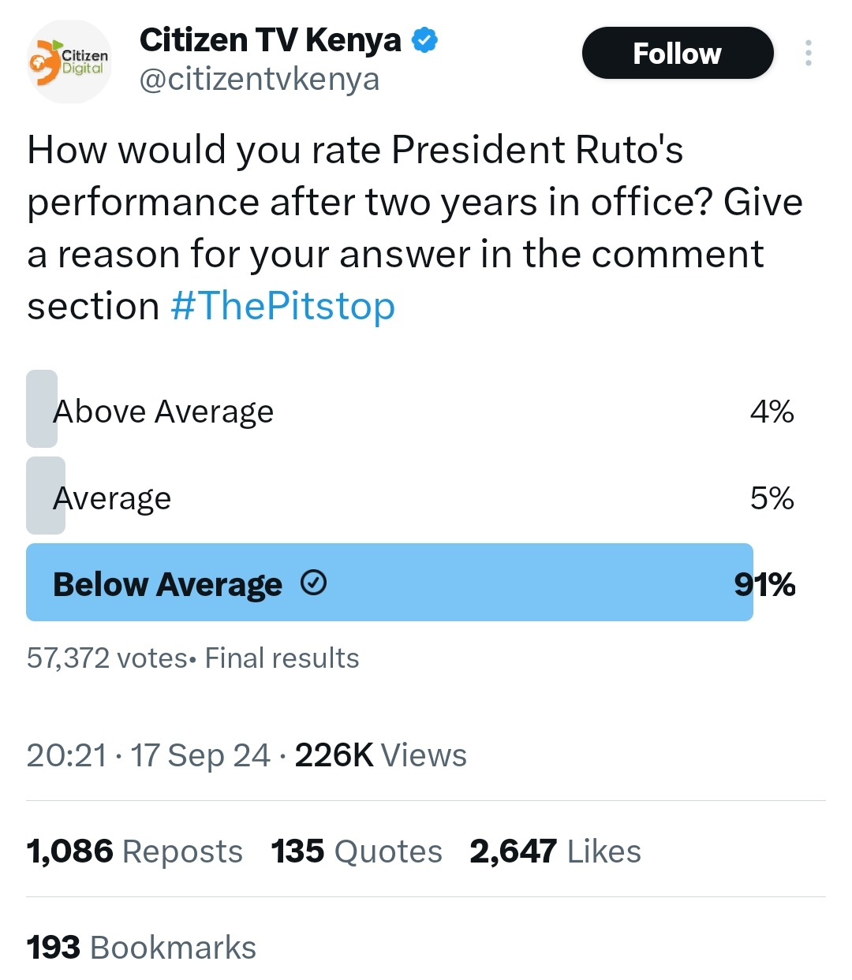Image resolution: width=852 pixels, height=980 pixels.
Task: Open the #ThePitstop hashtag
Action: 283,306
